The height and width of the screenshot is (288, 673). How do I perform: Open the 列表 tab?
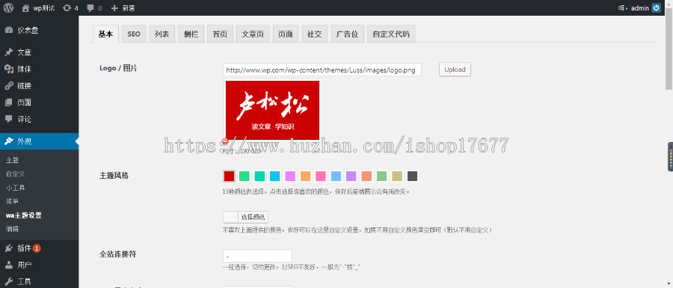click(x=162, y=34)
